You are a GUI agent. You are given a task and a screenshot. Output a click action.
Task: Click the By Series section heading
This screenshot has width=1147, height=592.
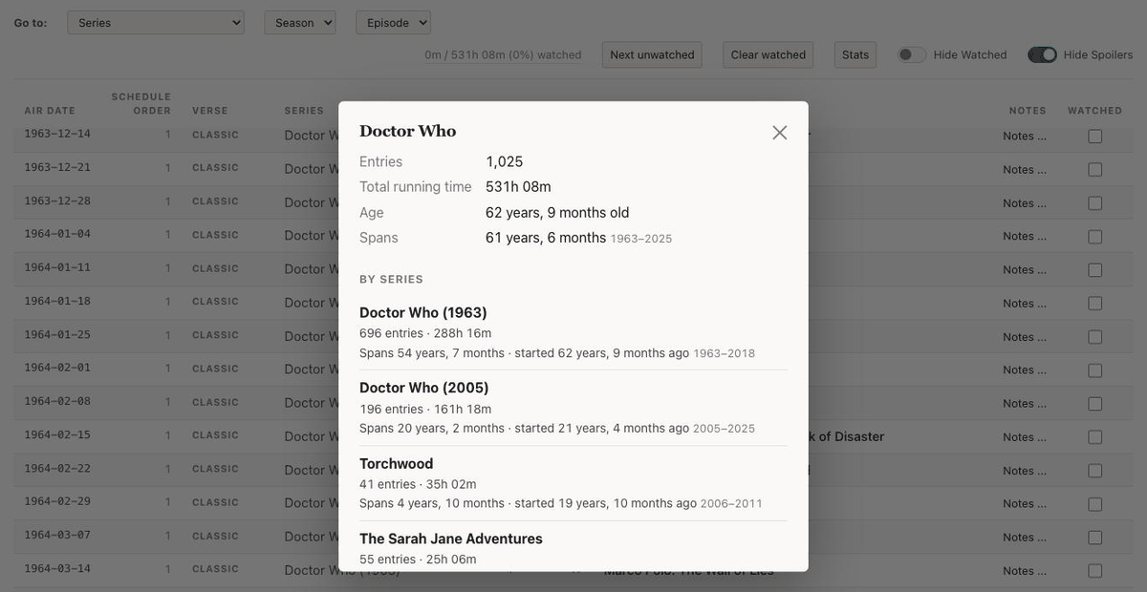(391, 279)
